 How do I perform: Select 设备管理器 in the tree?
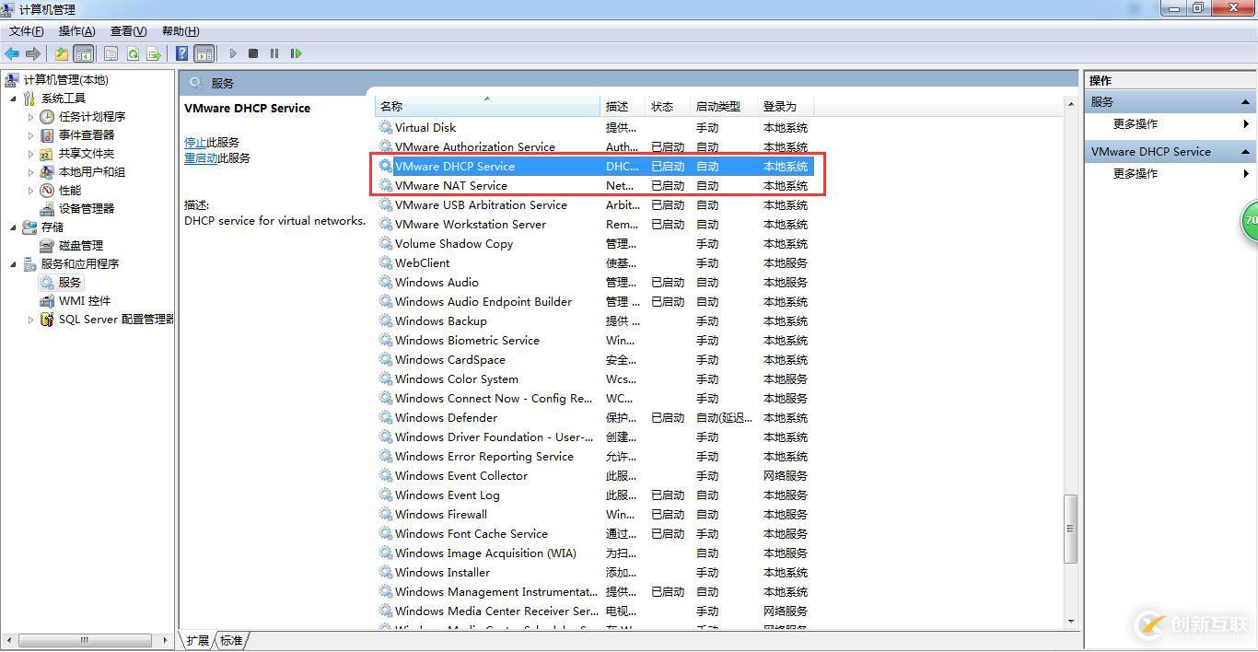[87, 209]
